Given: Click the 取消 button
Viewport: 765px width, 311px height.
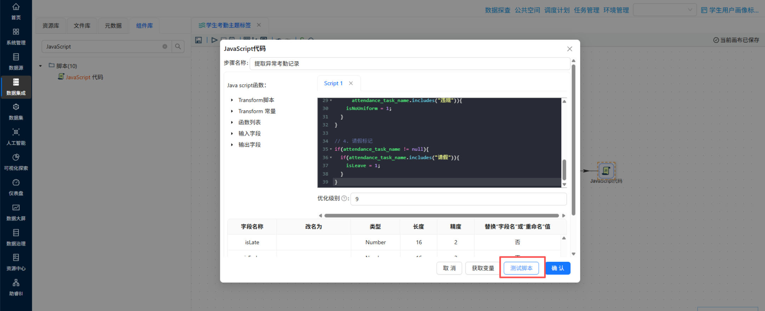Looking at the screenshot, I should [449, 268].
